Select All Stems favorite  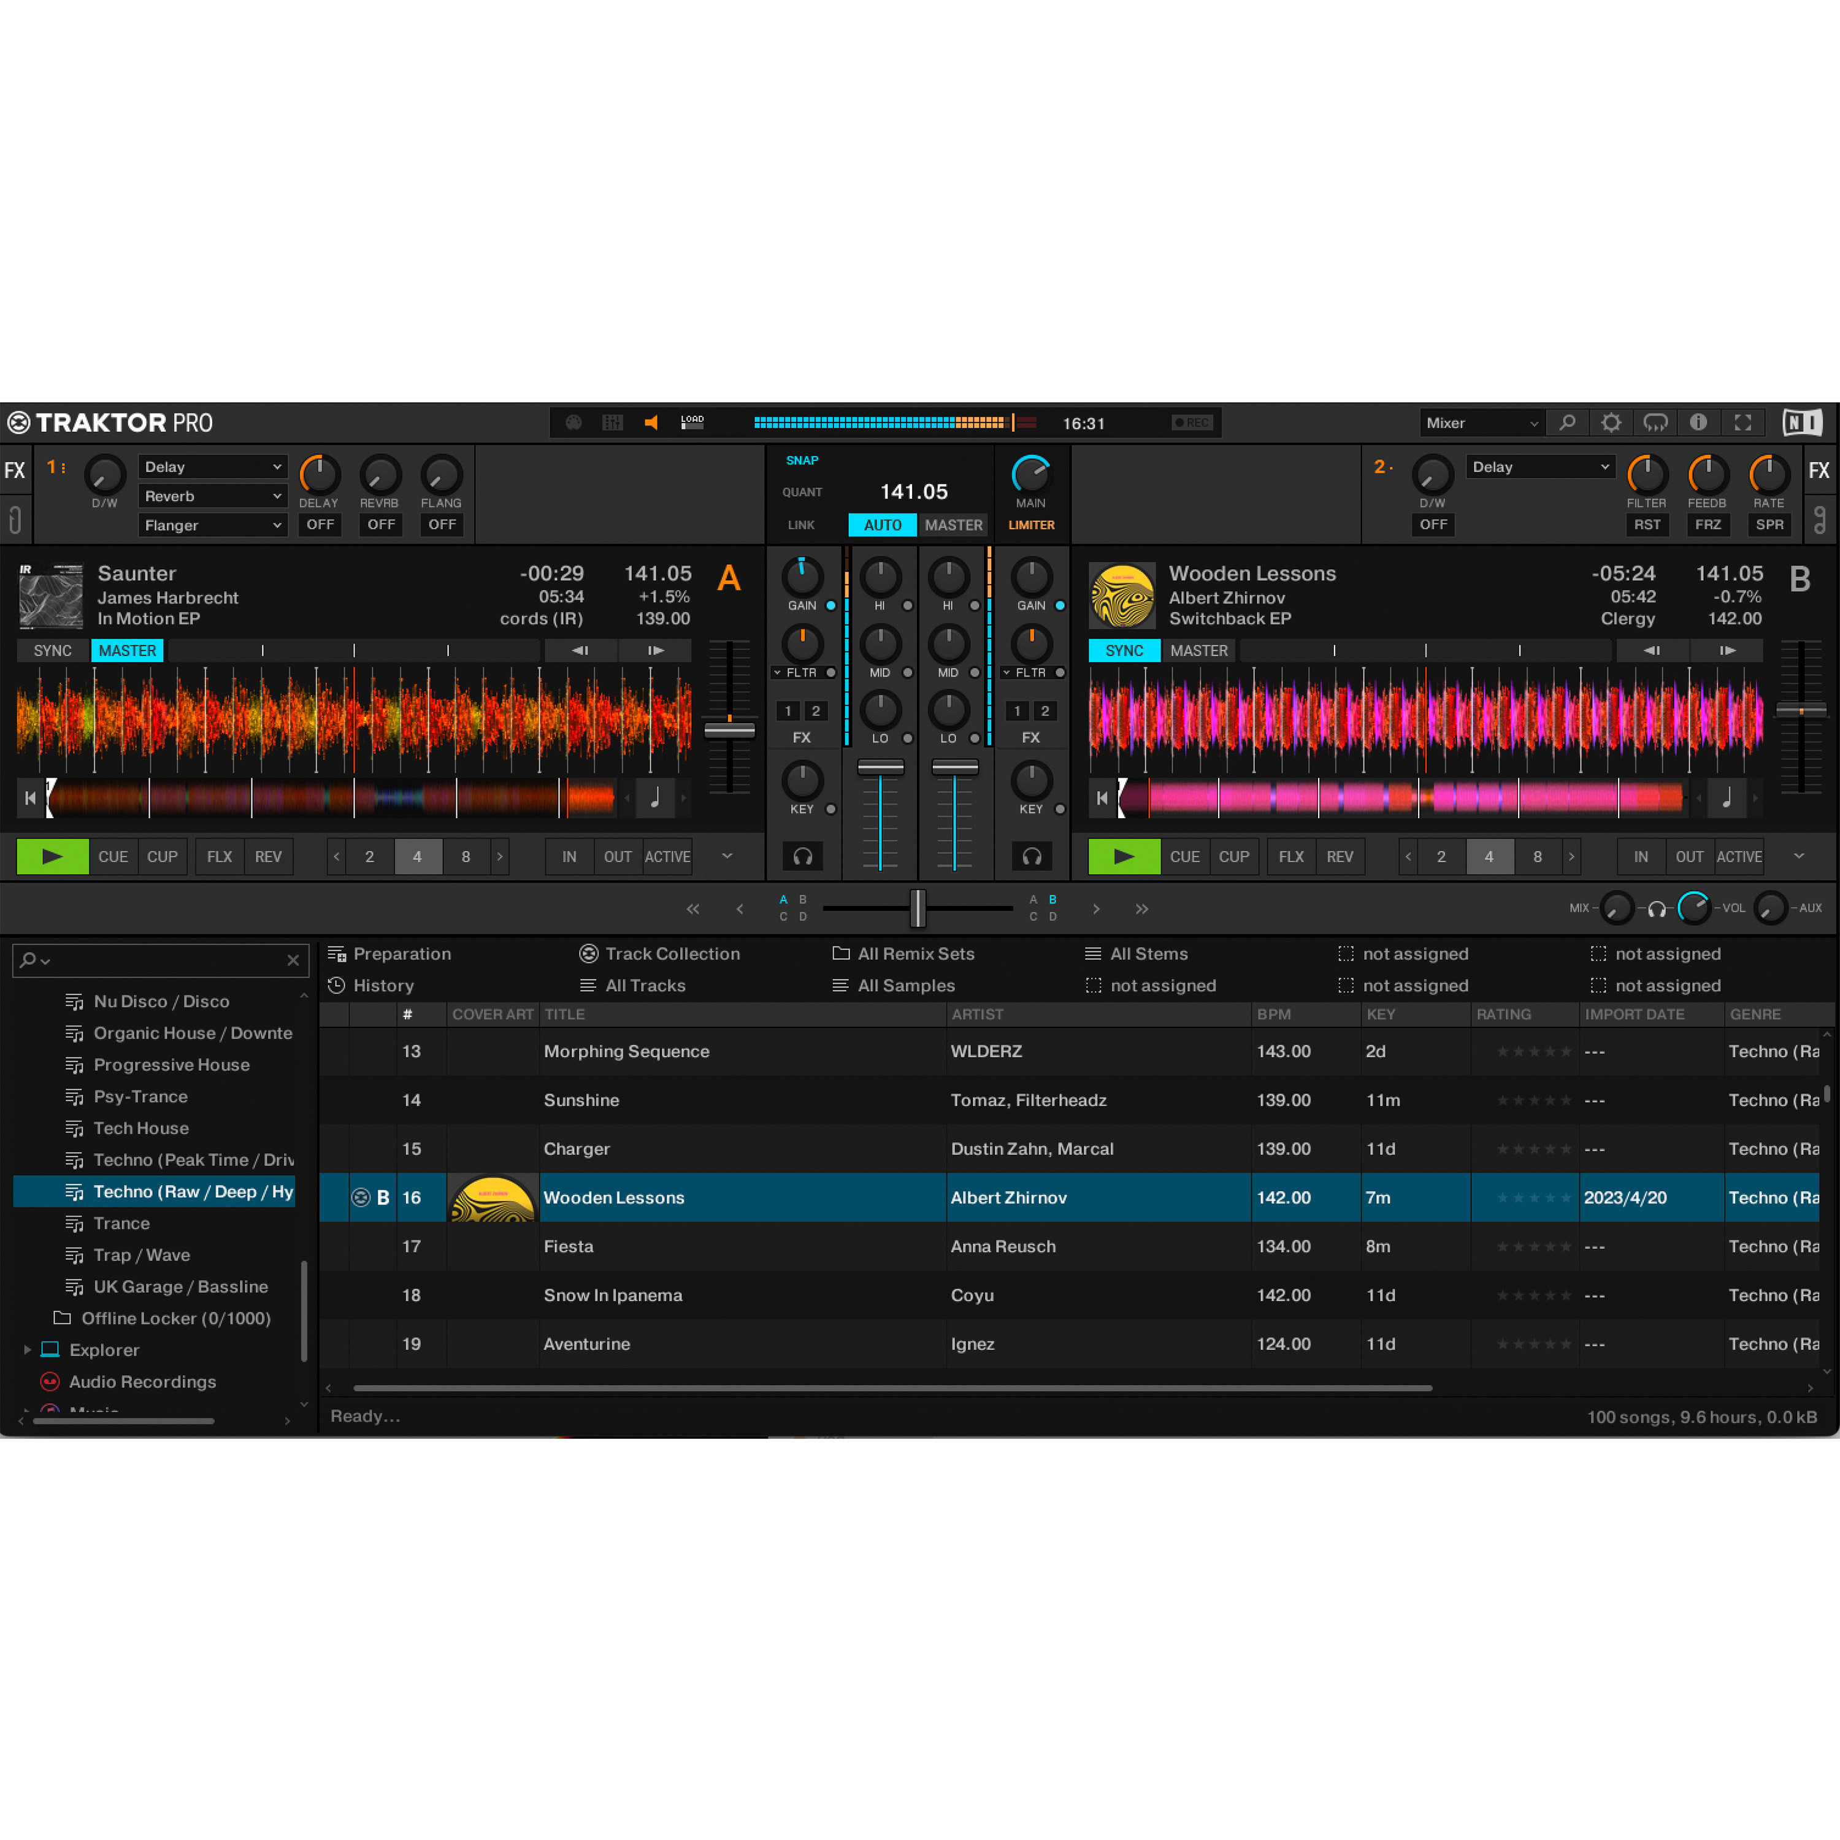(x=1136, y=953)
